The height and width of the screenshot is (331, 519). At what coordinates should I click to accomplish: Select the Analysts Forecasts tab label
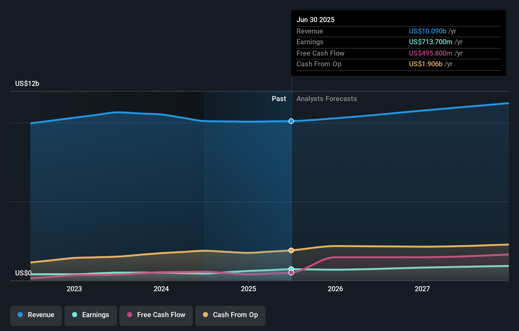point(327,99)
